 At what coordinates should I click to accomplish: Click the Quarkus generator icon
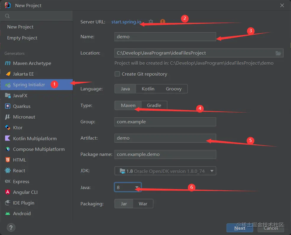coord(8,106)
